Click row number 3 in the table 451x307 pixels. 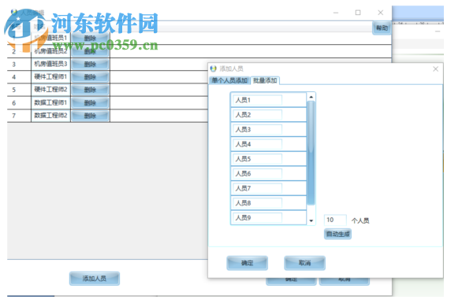[14, 65]
